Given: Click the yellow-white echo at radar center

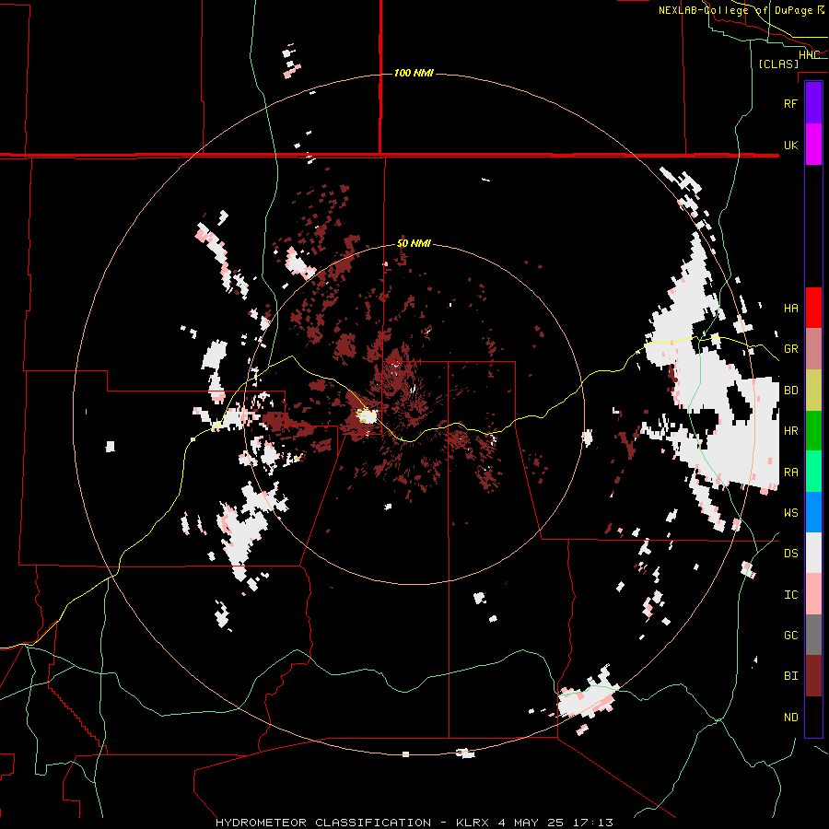Looking at the screenshot, I should coord(366,416).
